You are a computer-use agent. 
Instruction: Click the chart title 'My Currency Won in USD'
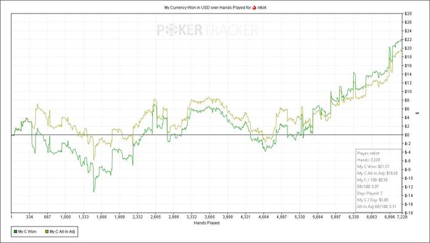point(187,8)
